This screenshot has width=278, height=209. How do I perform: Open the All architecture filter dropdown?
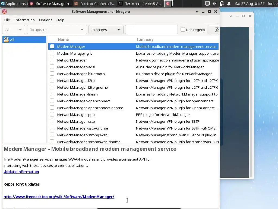click(14, 30)
